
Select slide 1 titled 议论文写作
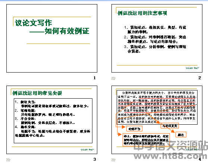(52, 38)
